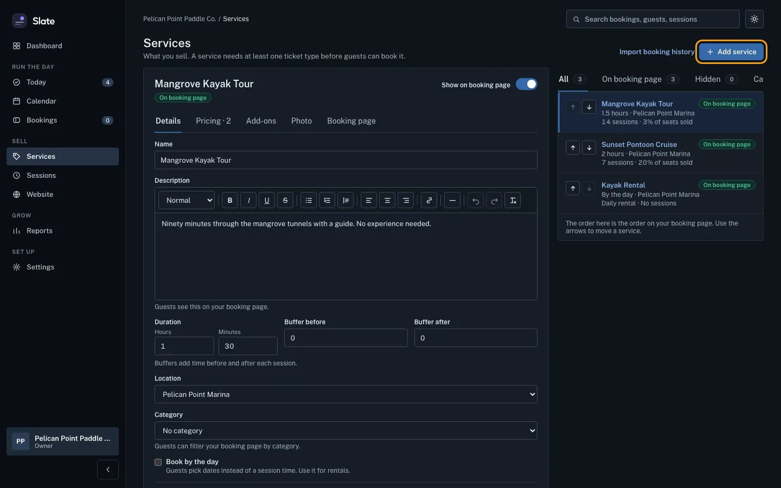Open Settings in sidebar
This screenshot has width=781, height=488.
62,267
